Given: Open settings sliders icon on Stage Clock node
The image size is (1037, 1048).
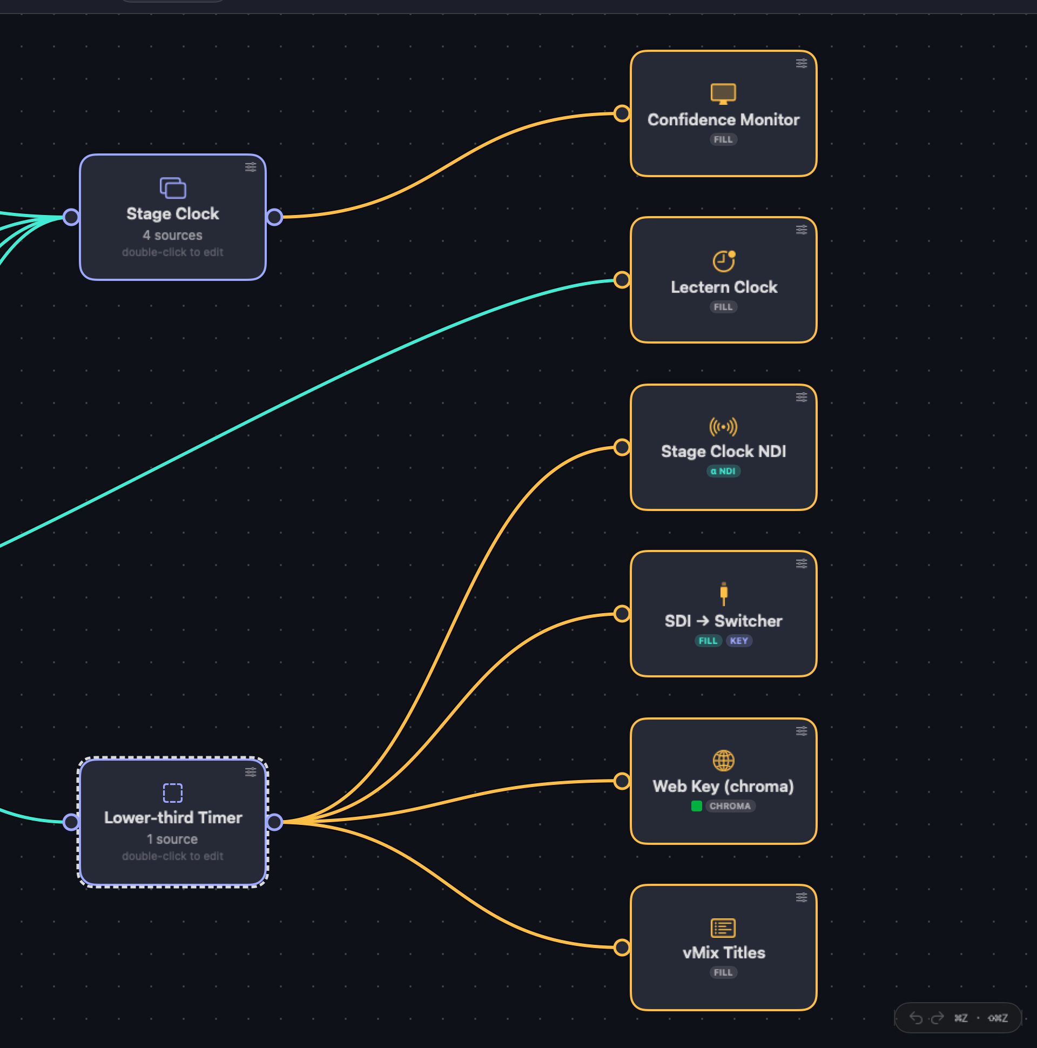Looking at the screenshot, I should tap(251, 167).
